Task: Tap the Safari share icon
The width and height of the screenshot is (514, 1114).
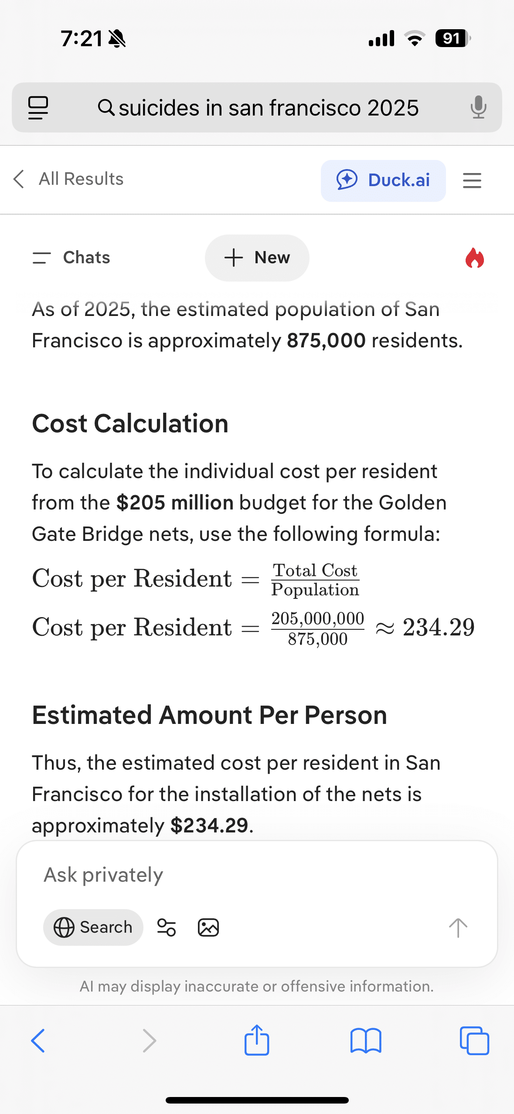Action: [x=257, y=1040]
